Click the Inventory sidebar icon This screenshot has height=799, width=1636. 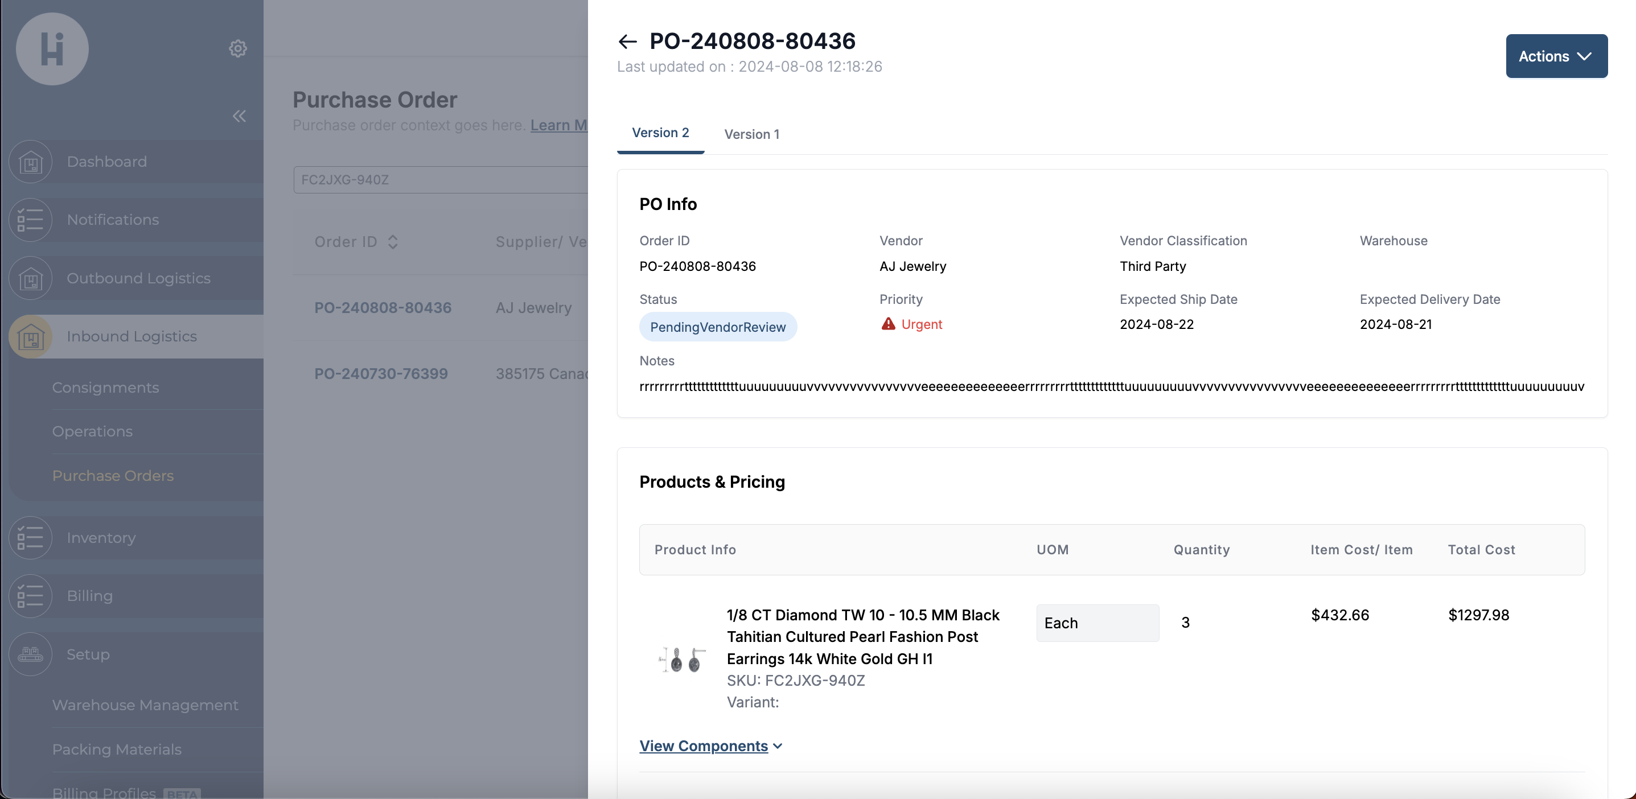pos(31,538)
